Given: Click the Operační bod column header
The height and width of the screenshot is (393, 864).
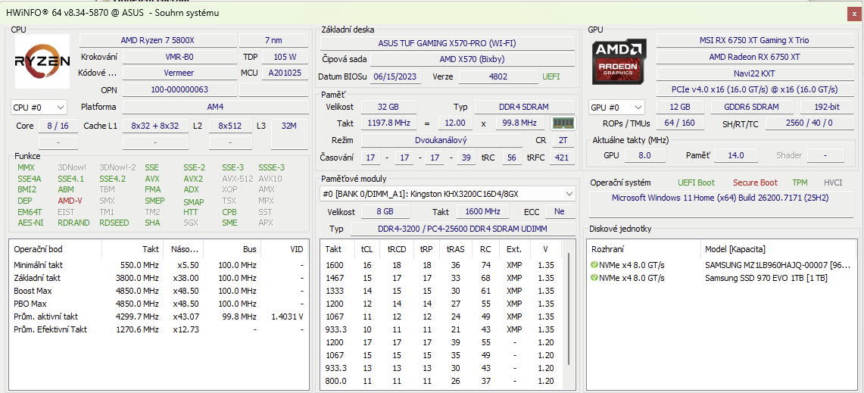Looking at the screenshot, I should [38, 249].
